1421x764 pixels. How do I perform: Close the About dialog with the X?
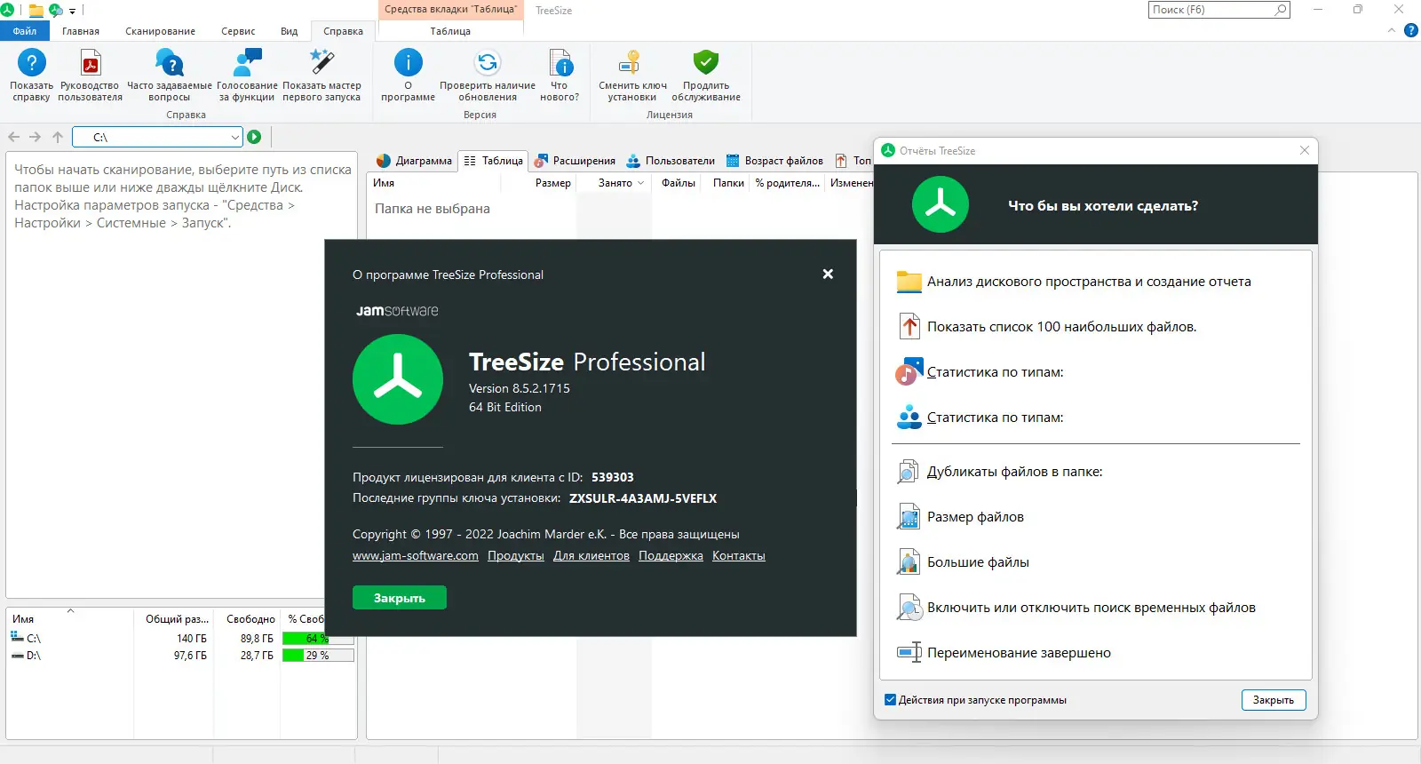tap(828, 274)
